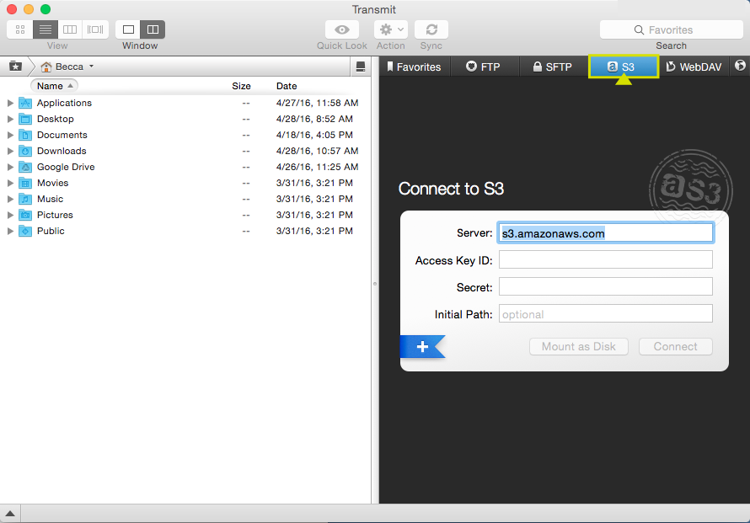Open the Action gear menu
This screenshot has width=750, height=523.
pyautogui.click(x=391, y=29)
